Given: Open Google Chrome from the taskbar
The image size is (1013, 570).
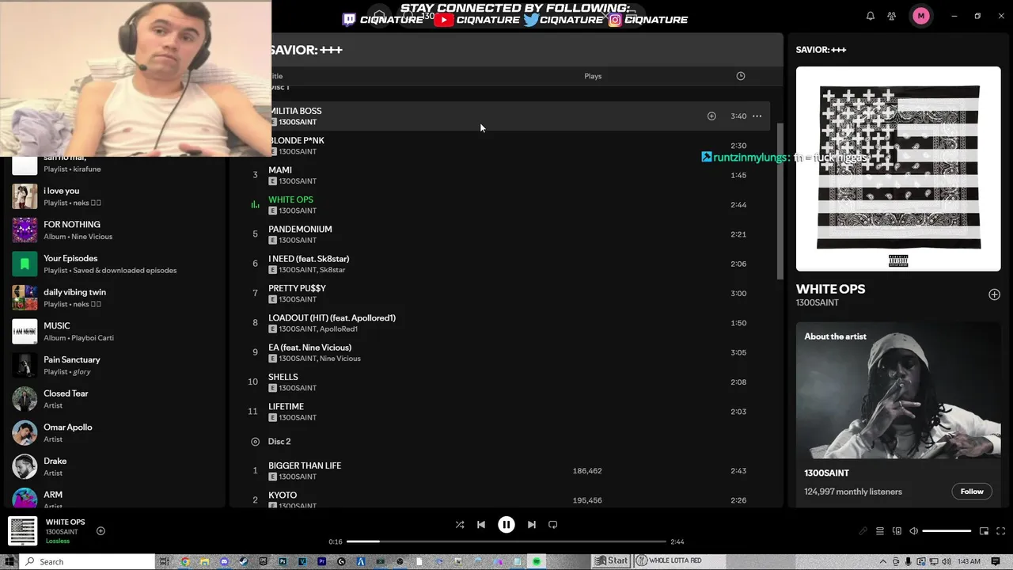Looking at the screenshot, I should tap(185, 561).
